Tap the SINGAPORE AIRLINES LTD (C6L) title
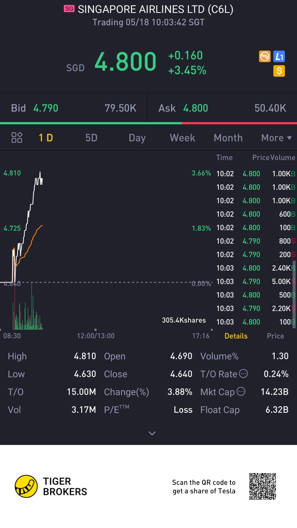 pos(156,9)
